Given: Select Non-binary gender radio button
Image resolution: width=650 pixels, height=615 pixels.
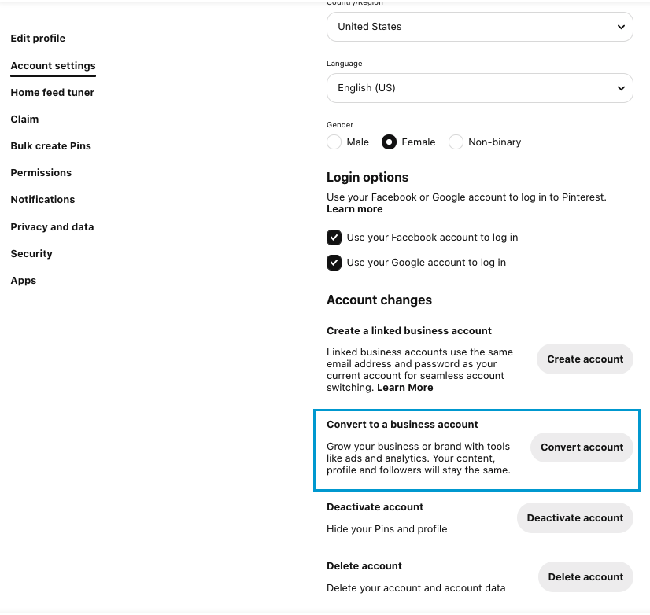Looking at the screenshot, I should 456,142.
